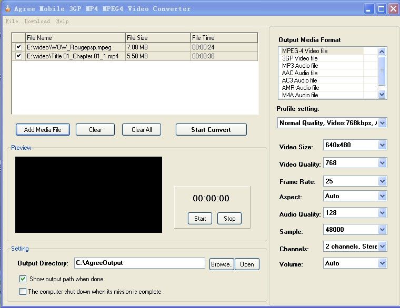Expand the Audio Quality dropdown
The height and width of the screenshot is (308, 400).
tap(382, 213)
